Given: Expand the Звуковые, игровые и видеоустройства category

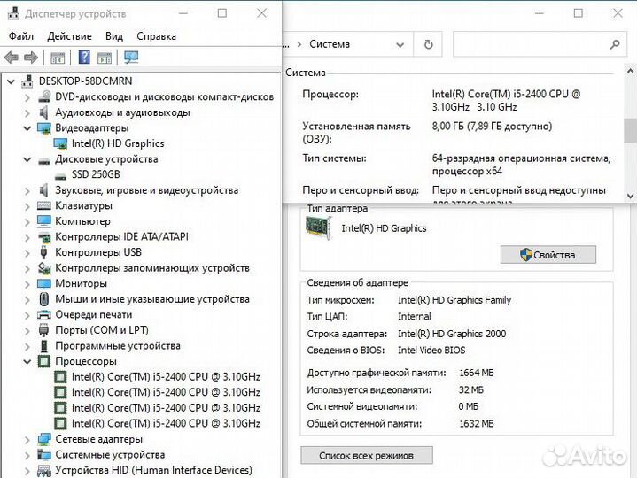Looking at the screenshot, I should [x=27, y=190].
